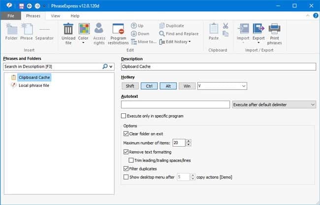Toggle the Ctrl hotkey modifier
Image resolution: width=320 pixels, height=205 pixels.
click(x=149, y=86)
